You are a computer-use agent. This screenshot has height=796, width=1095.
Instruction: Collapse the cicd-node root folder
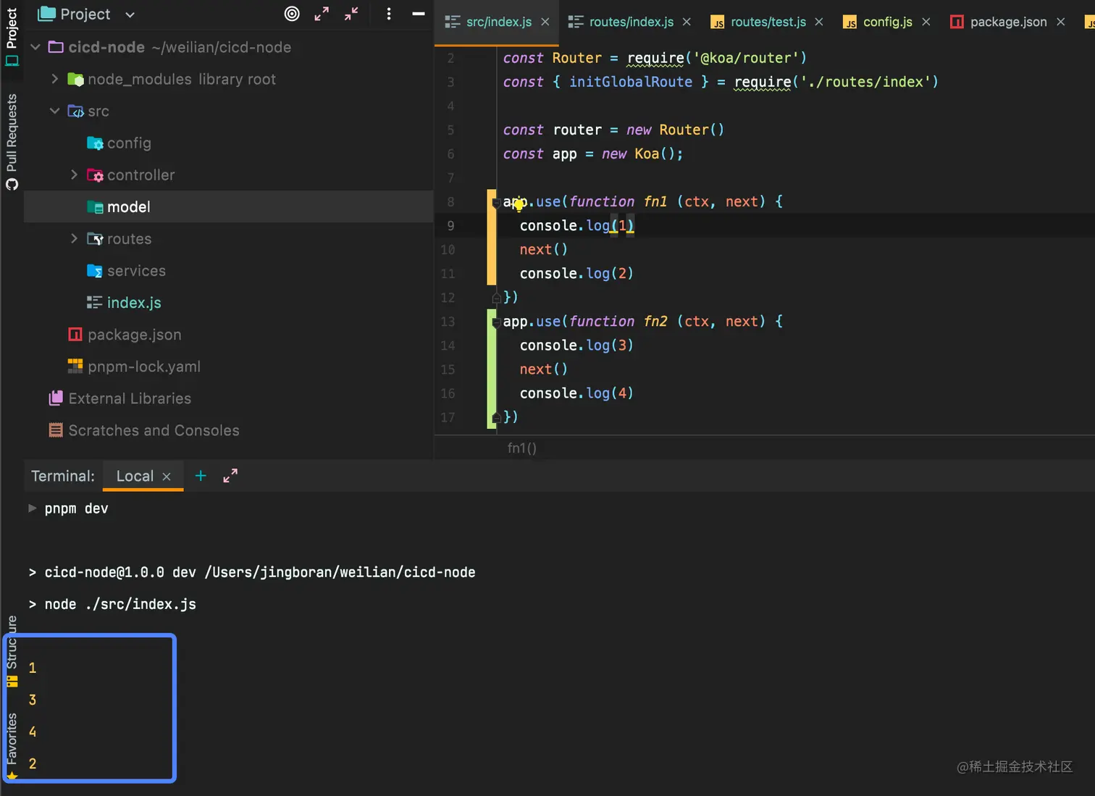(35, 47)
